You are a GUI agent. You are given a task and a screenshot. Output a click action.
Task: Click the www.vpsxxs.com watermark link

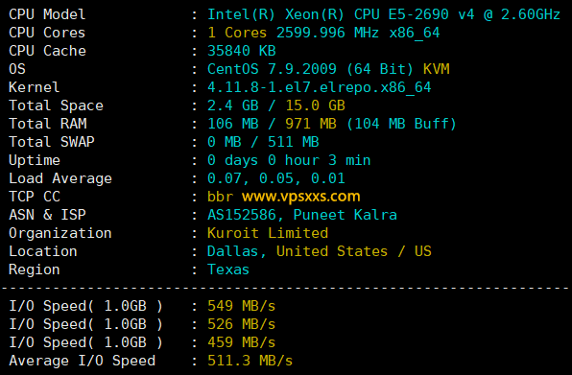point(301,197)
